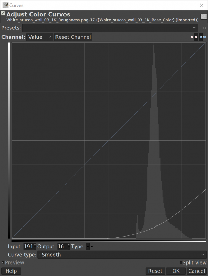The image size is (208, 276).
Task: Click the add preset plus icon
Action: 201,28
